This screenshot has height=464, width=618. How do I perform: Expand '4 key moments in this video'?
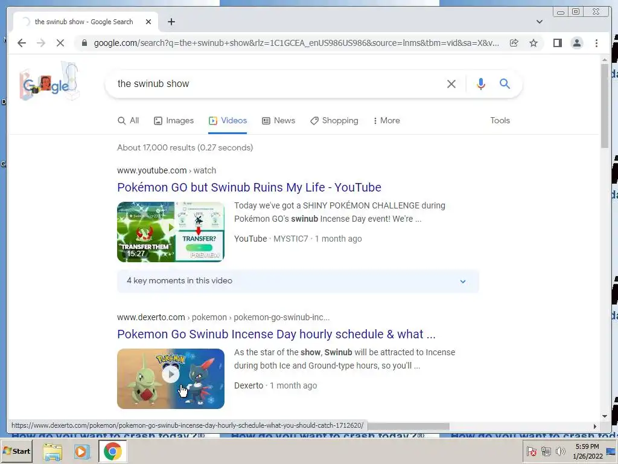(298, 282)
